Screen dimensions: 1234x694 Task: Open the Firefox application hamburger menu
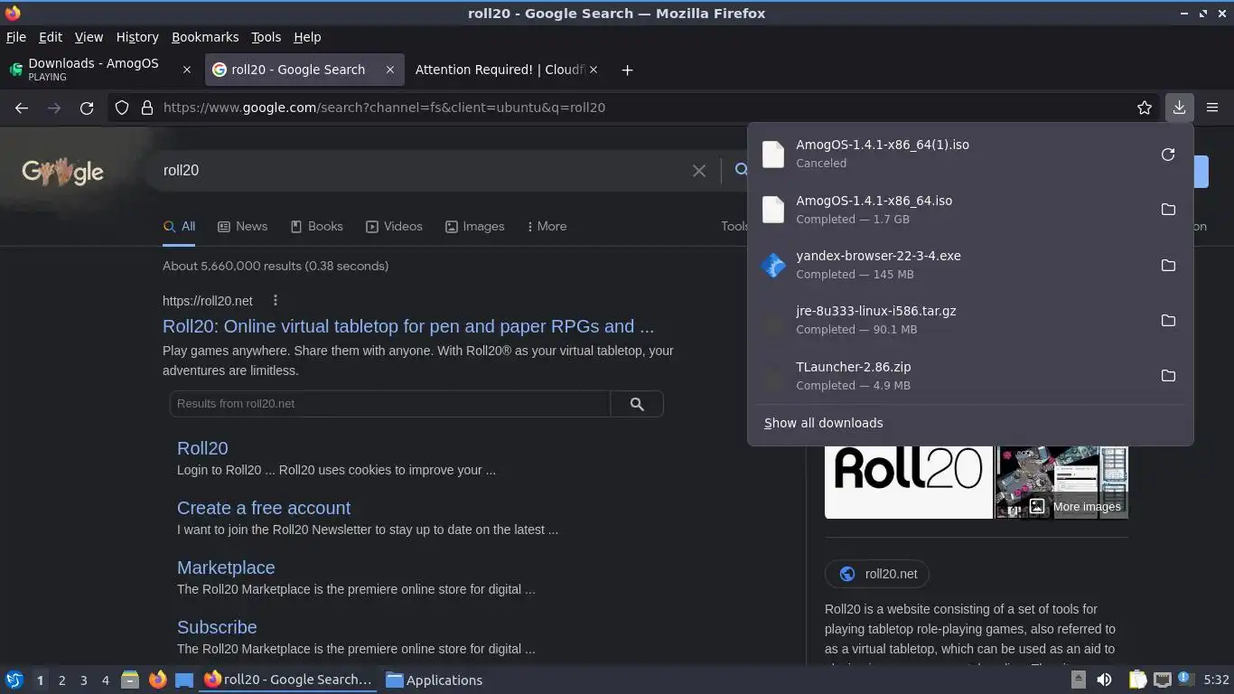pyautogui.click(x=1212, y=108)
